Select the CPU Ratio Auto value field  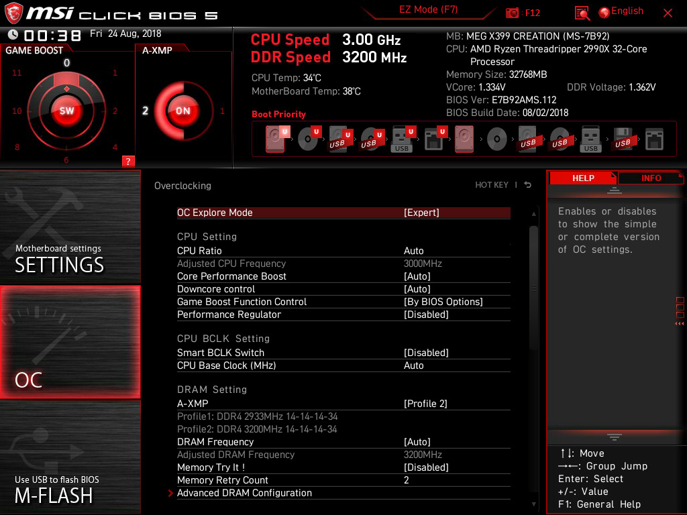pos(414,251)
